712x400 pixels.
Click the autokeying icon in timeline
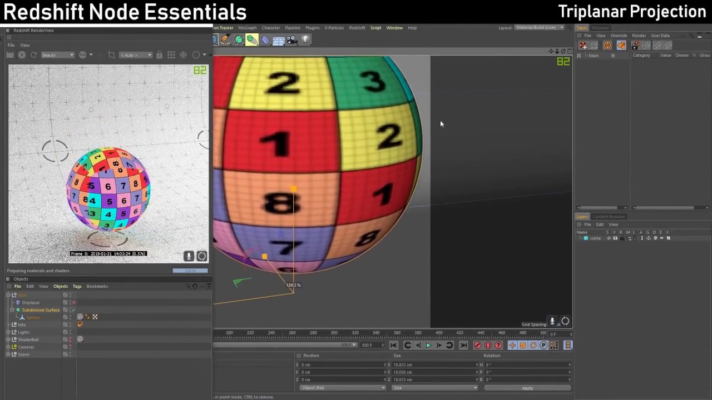coord(488,346)
